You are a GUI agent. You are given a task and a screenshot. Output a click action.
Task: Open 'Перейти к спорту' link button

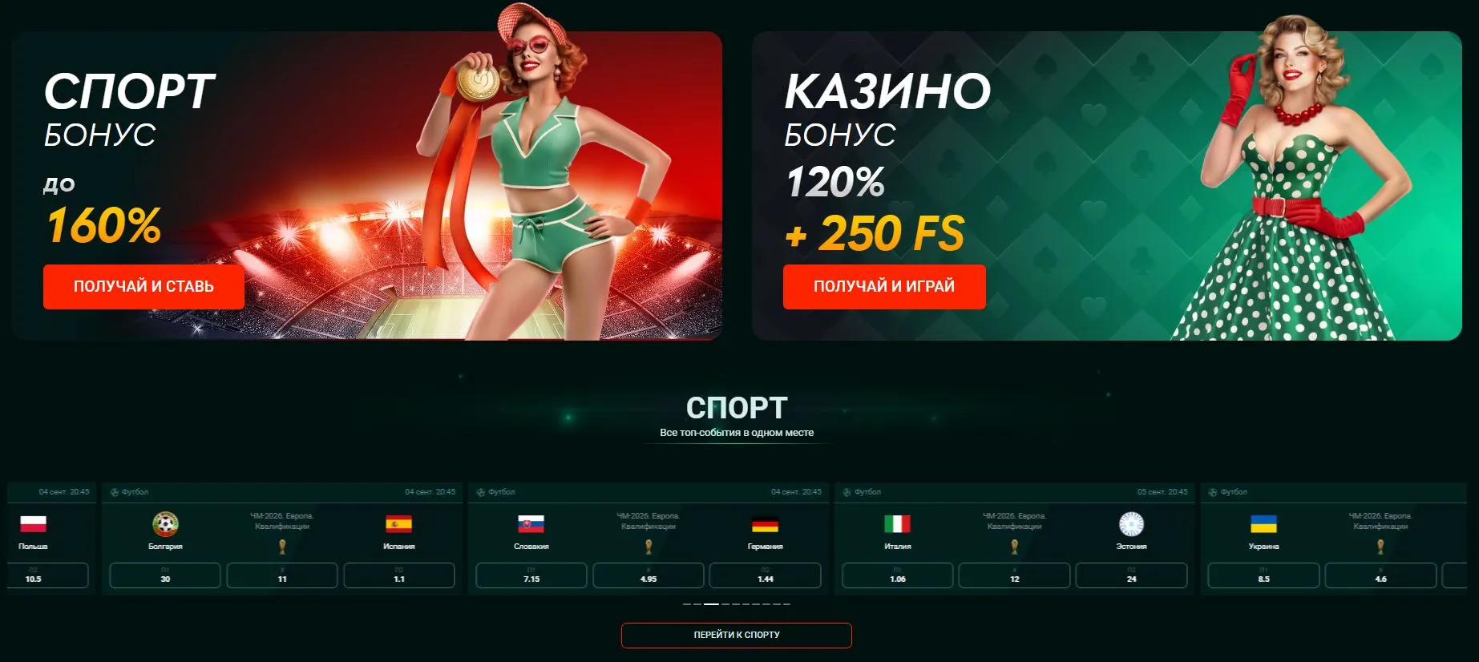coord(736,635)
